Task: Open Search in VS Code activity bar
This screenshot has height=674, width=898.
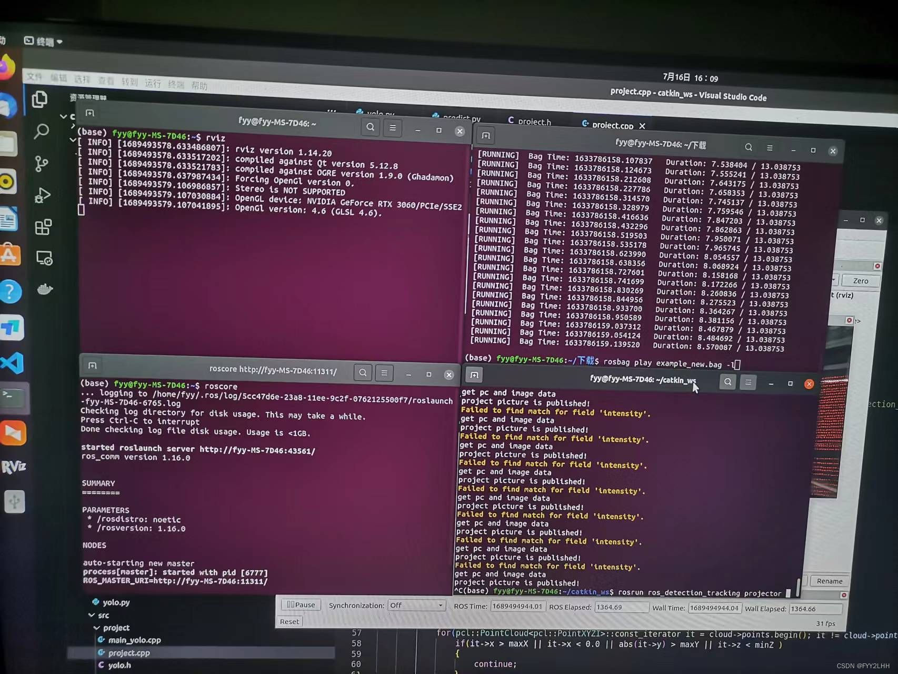Action: (x=42, y=132)
